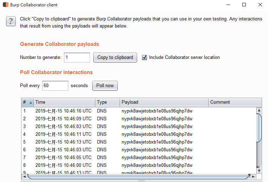The width and height of the screenshot is (268, 182).
Task: Click horizontal scrollbar left arrow
Action: point(24,176)
